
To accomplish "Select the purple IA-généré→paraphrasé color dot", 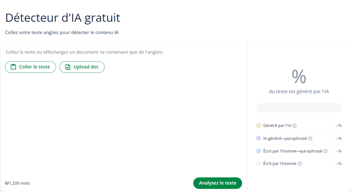I will point(258,138).
